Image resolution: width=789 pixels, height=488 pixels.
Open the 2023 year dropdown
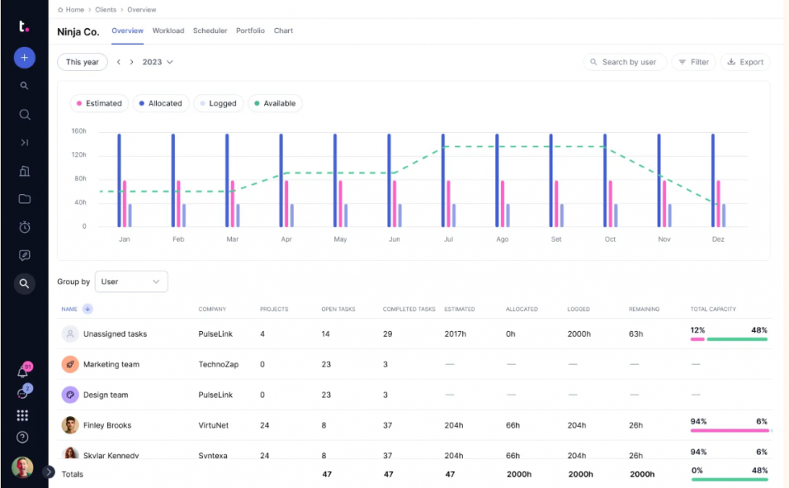pos(156,61)
